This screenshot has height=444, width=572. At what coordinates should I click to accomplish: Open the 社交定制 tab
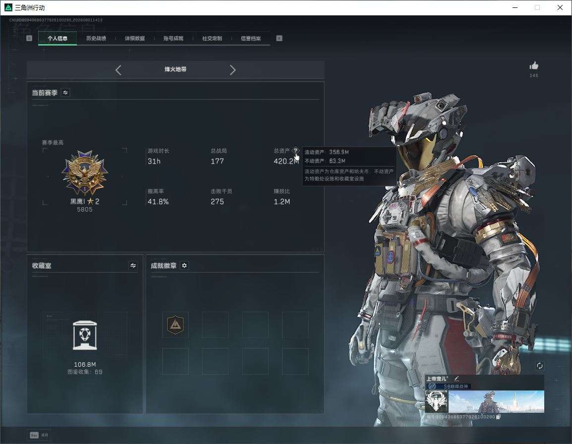tap(212, 38)
